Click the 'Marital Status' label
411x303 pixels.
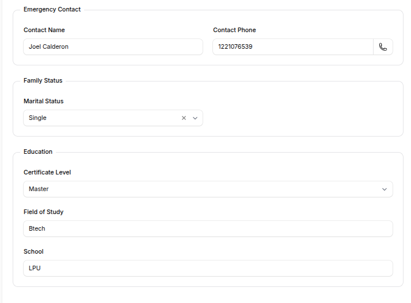44,101
